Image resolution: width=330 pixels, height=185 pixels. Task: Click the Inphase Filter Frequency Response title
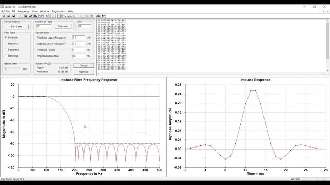tap(89, 80)
